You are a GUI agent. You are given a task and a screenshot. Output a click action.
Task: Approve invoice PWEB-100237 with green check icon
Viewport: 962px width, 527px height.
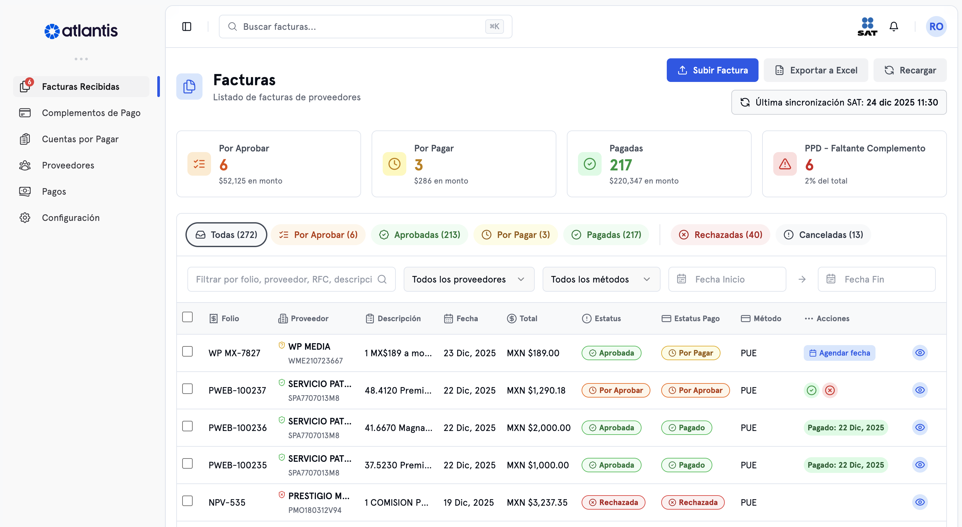(x=811, y=390)
